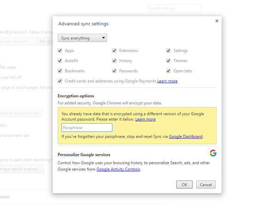The width and height of the screenshot is (276, 207).
Task: Click Learn more link in encryption notice
Action: [x=145, y=119]
